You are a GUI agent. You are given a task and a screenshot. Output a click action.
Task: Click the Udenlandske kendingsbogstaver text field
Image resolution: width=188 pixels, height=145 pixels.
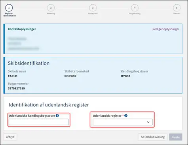(38, 122)
